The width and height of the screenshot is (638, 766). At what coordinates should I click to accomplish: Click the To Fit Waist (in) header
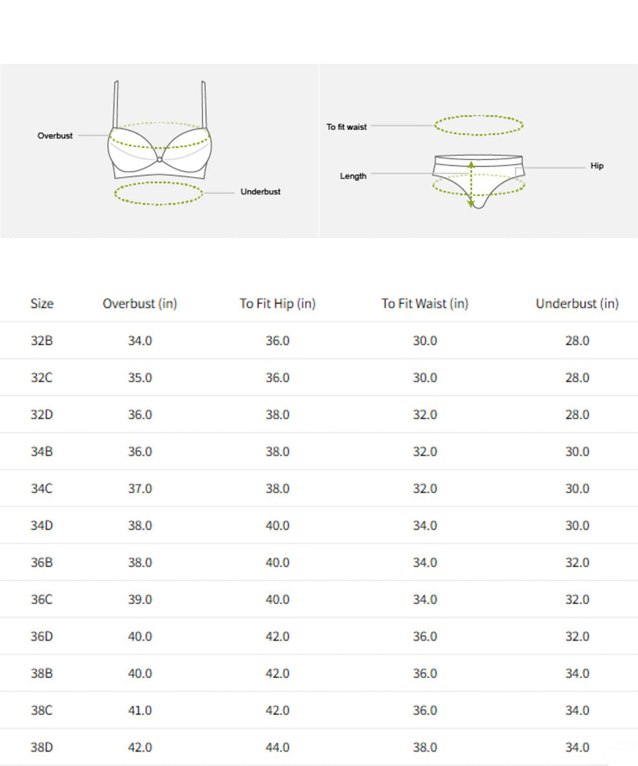tap(425, 304)
